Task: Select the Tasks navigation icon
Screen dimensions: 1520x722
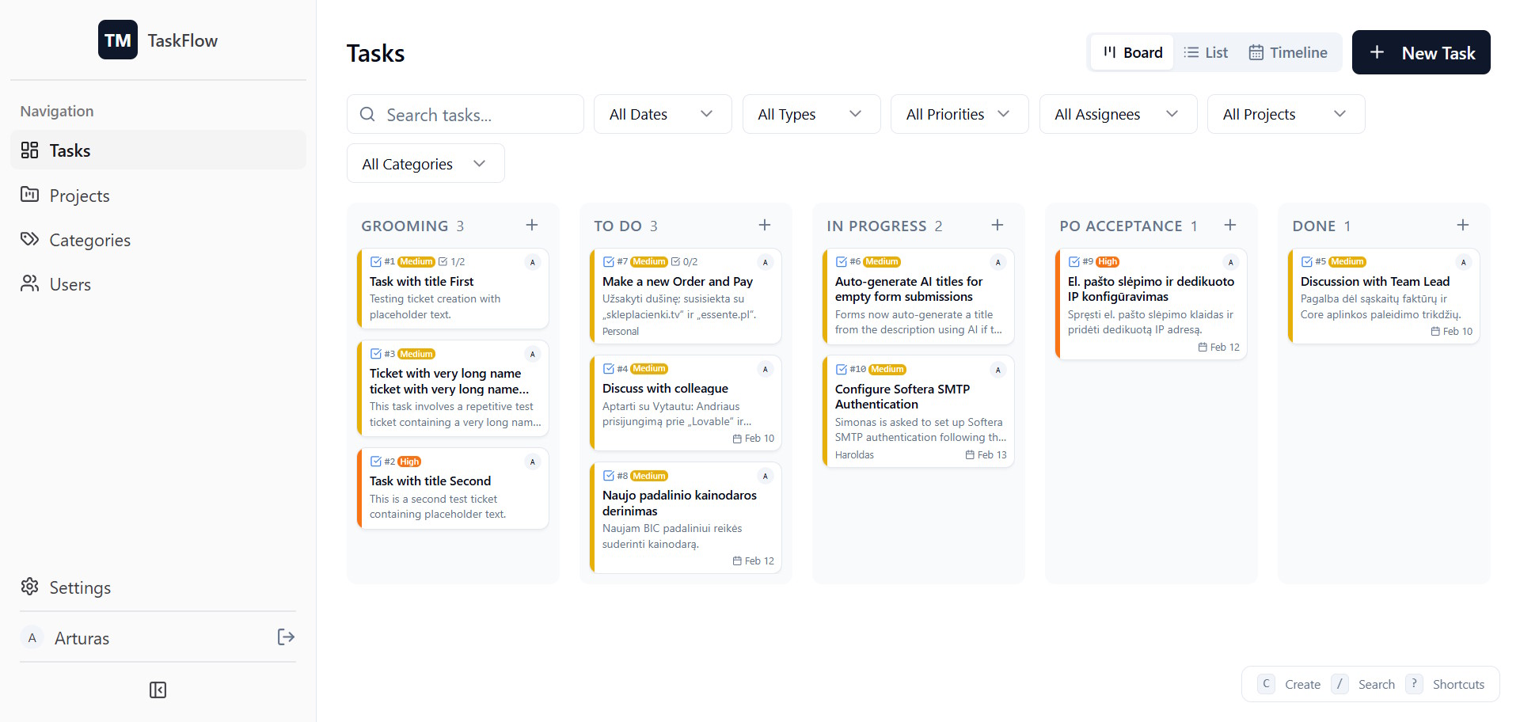Action: tap(29, 150)
